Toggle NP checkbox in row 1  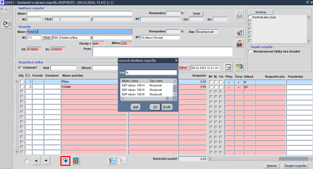(211, 82)
